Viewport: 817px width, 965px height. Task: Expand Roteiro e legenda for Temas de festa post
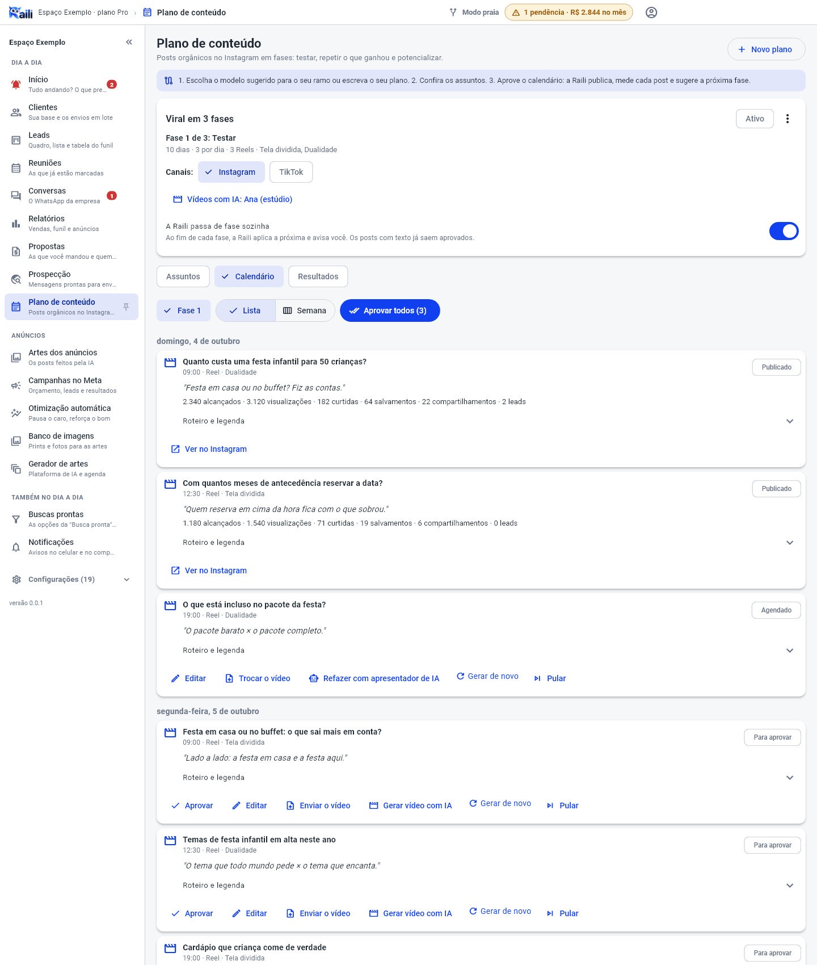coord(488,886)
